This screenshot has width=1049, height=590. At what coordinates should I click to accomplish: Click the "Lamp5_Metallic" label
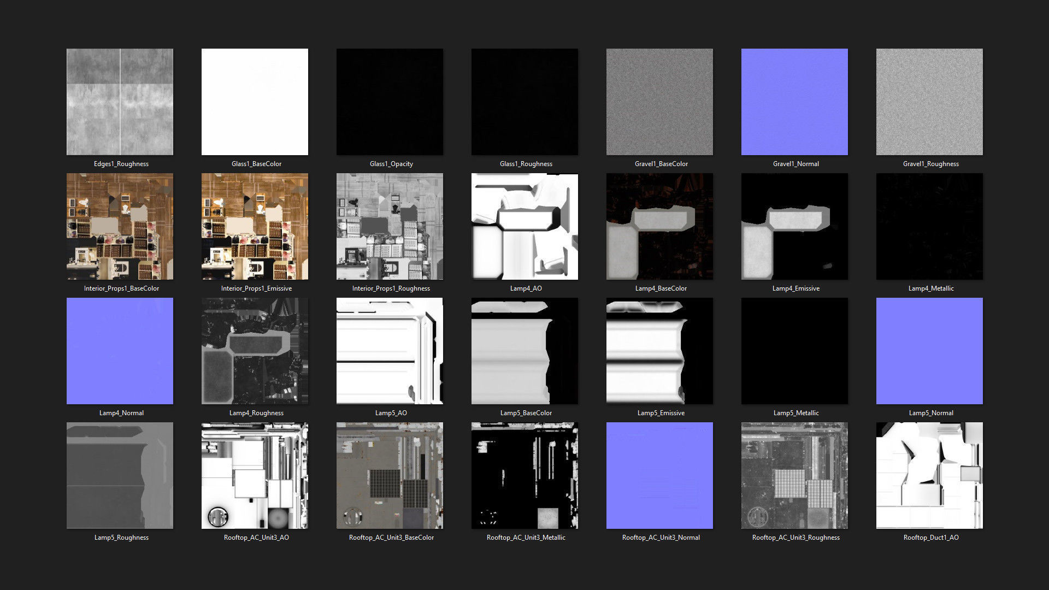796,413
